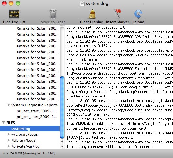Click the log list scroll up arrow

coord(62,141)
